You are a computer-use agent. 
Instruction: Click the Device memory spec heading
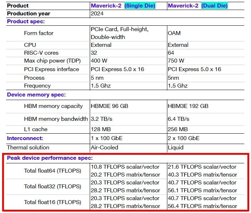(36, 95)
